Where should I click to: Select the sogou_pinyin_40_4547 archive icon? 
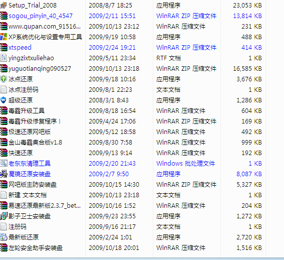point(4,16)
